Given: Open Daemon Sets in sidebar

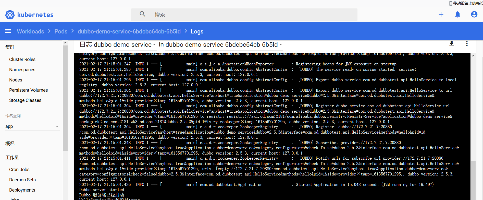Looking at the screenshot, I should coord(22,180).
